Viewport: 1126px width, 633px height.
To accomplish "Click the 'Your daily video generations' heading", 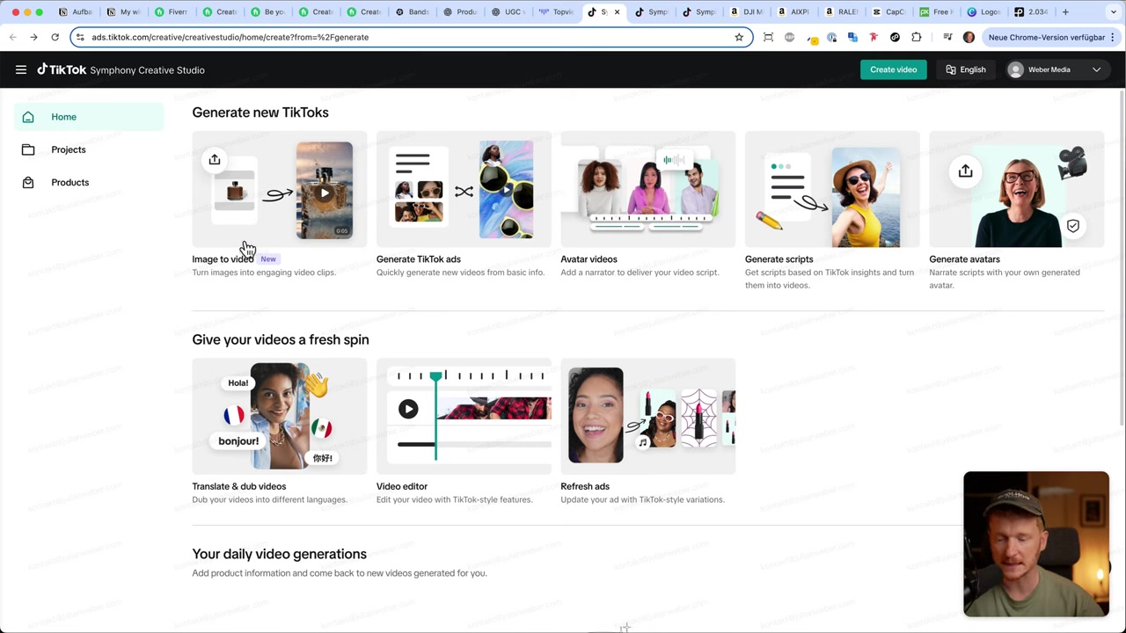I will 279,554.
